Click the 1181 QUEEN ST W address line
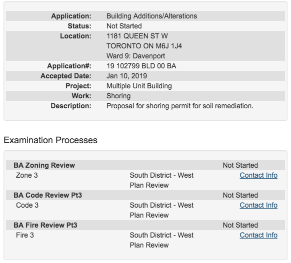 [137, 36]
